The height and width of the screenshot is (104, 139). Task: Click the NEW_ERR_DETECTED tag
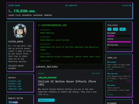tap(47, 78)
